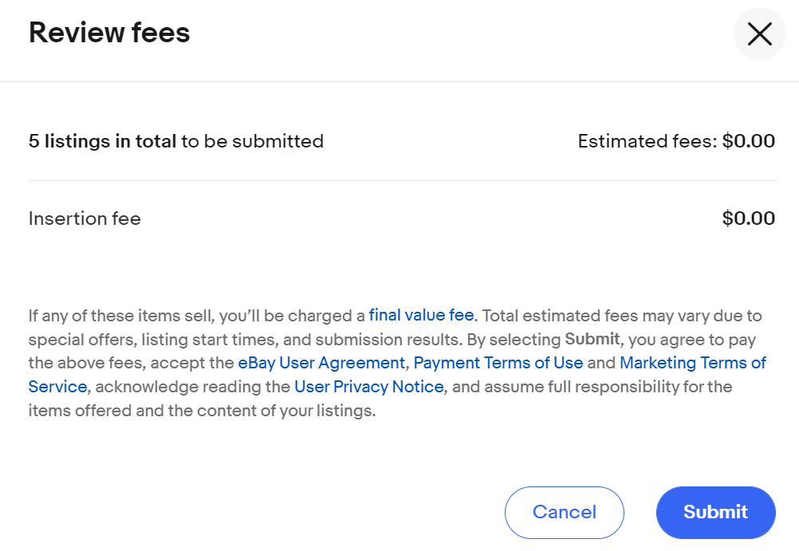Click the Insertion fee label
This screenshot has width=799, height=551.
(x=85, y=218)
